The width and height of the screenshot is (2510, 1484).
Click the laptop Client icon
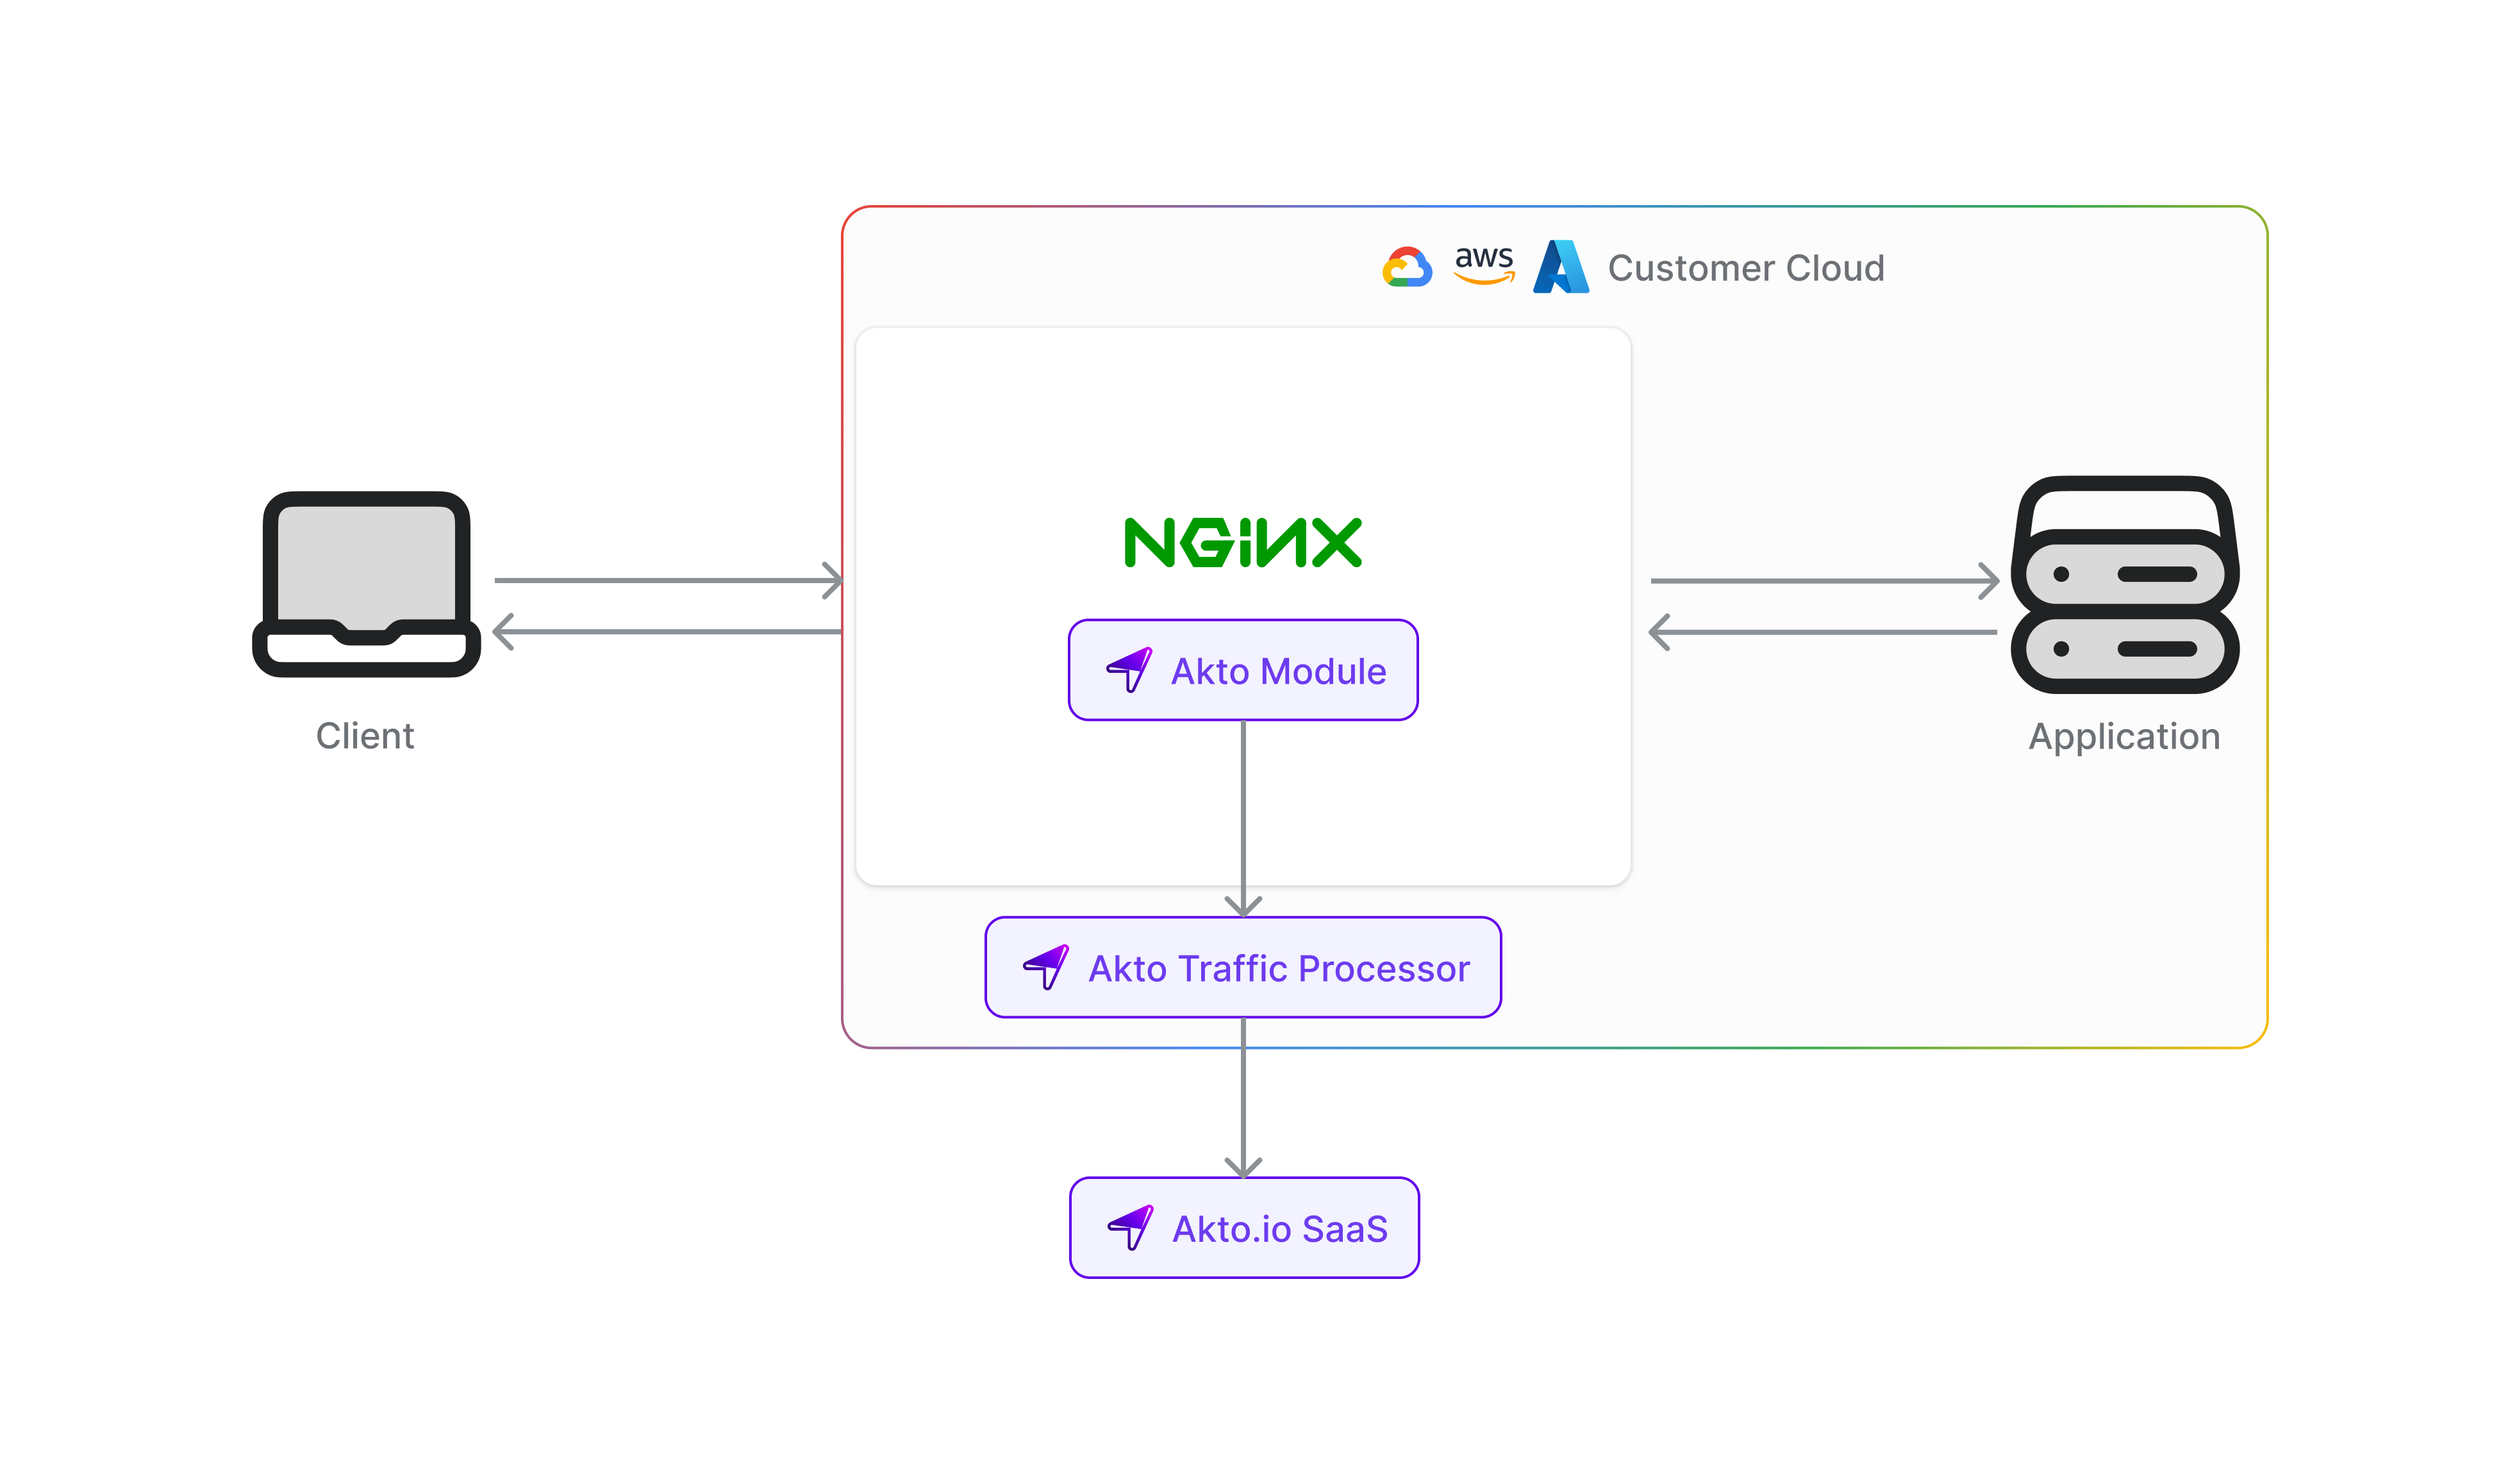pos(366,584)
